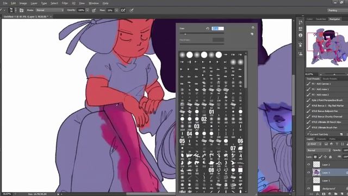Select KYLE Ultimate Brush Pen preset
The width and height of the screenshot is (348, 196).
[327, 127]
